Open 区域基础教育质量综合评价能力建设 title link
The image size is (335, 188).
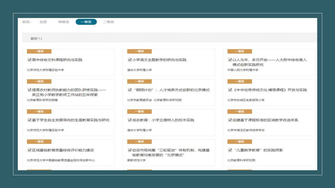coord(63,150)
